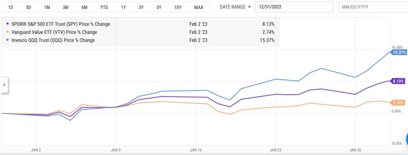Viewport: 408px width, 155px height.
Task: Show the MAX time range
Action: pyautogui.click(x=199, y=7)
